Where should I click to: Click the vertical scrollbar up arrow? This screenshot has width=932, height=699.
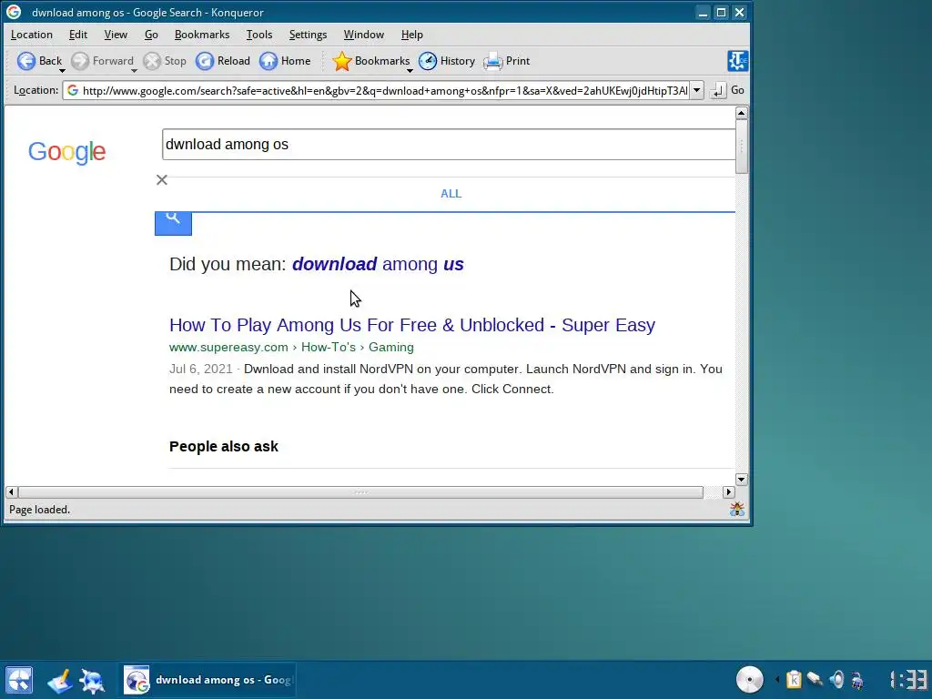click(x=741, y=113)
